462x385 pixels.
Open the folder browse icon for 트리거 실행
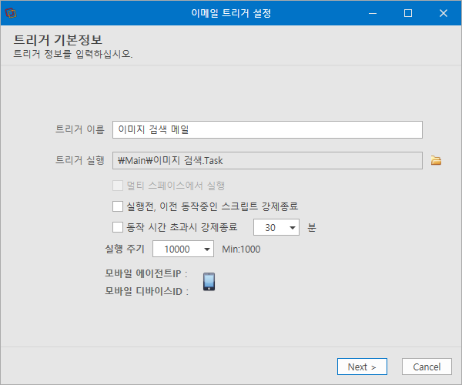click(436, 160)
